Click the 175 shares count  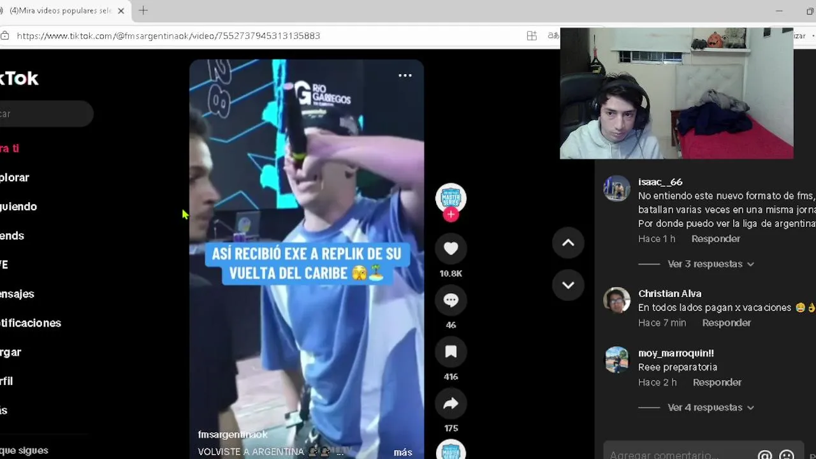pyautogui.click(x=451, y=428)
